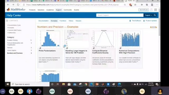Open Task View on the taskbar
This screenshot has width=169, height=95.
[x=58, y=84]
